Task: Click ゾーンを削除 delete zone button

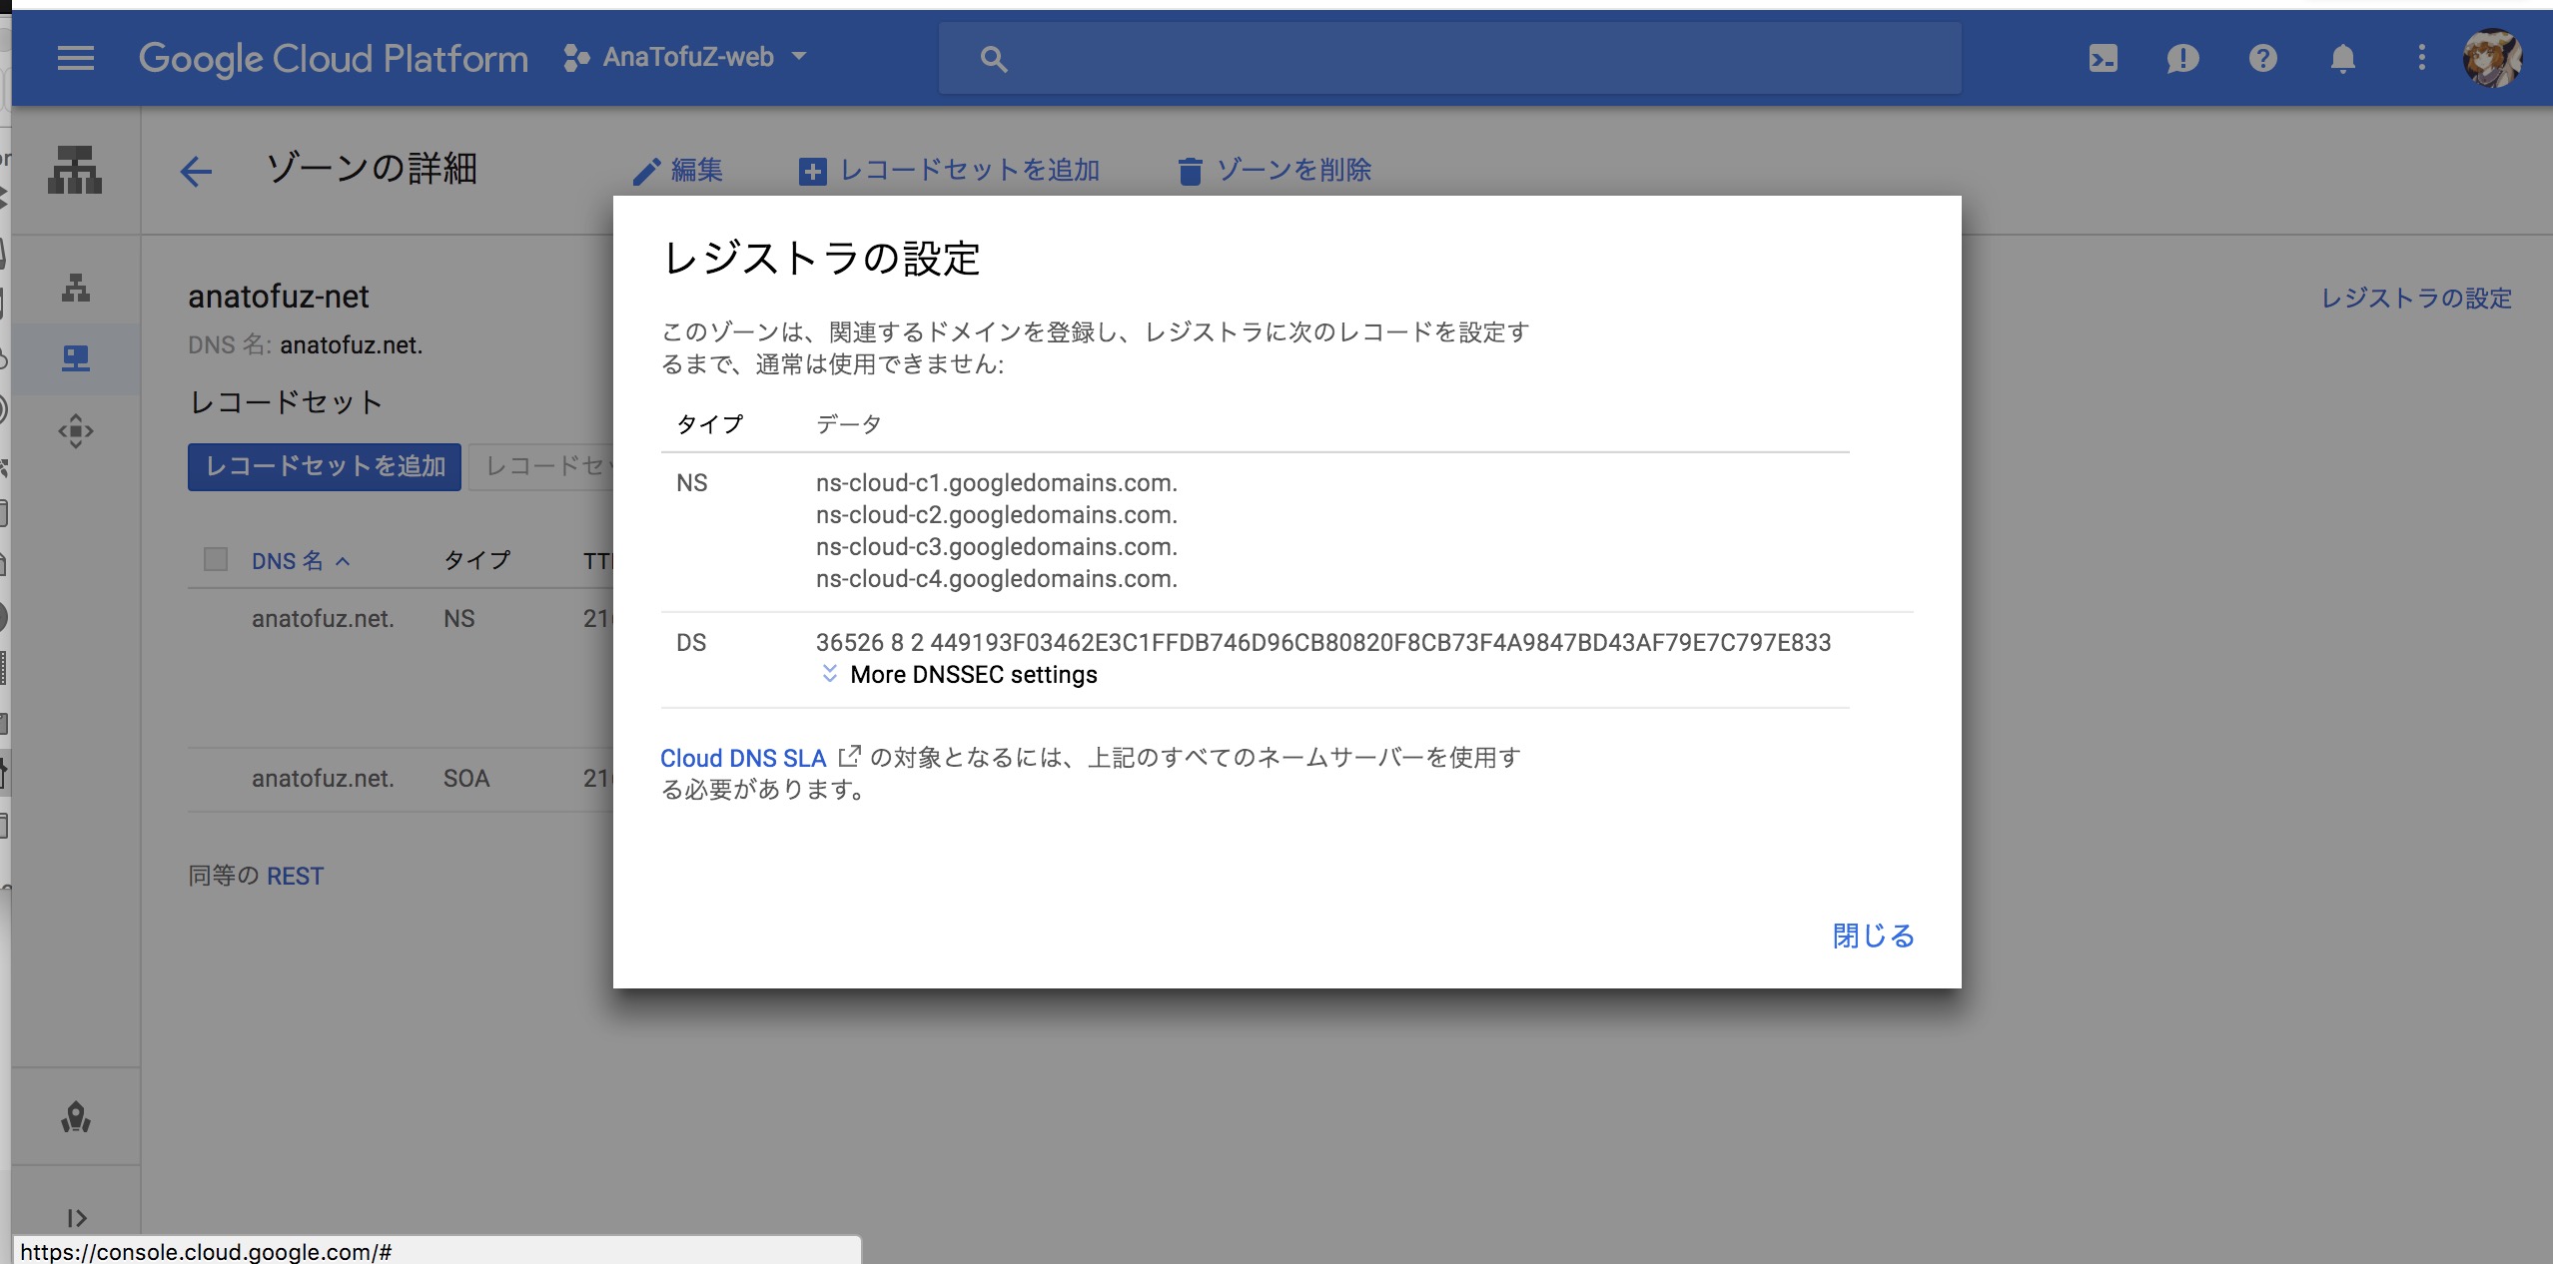Action: 1275,171
